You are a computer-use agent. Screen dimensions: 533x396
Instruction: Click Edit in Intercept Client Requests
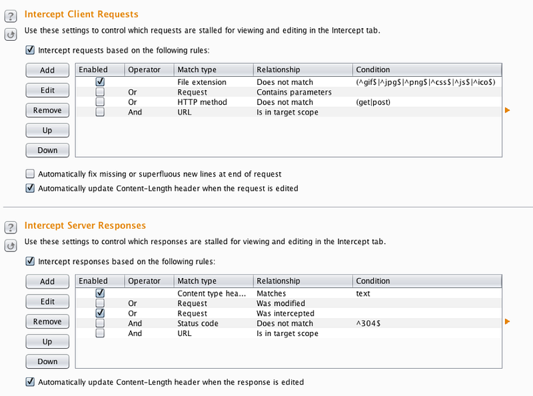click(x=47, y=90)
